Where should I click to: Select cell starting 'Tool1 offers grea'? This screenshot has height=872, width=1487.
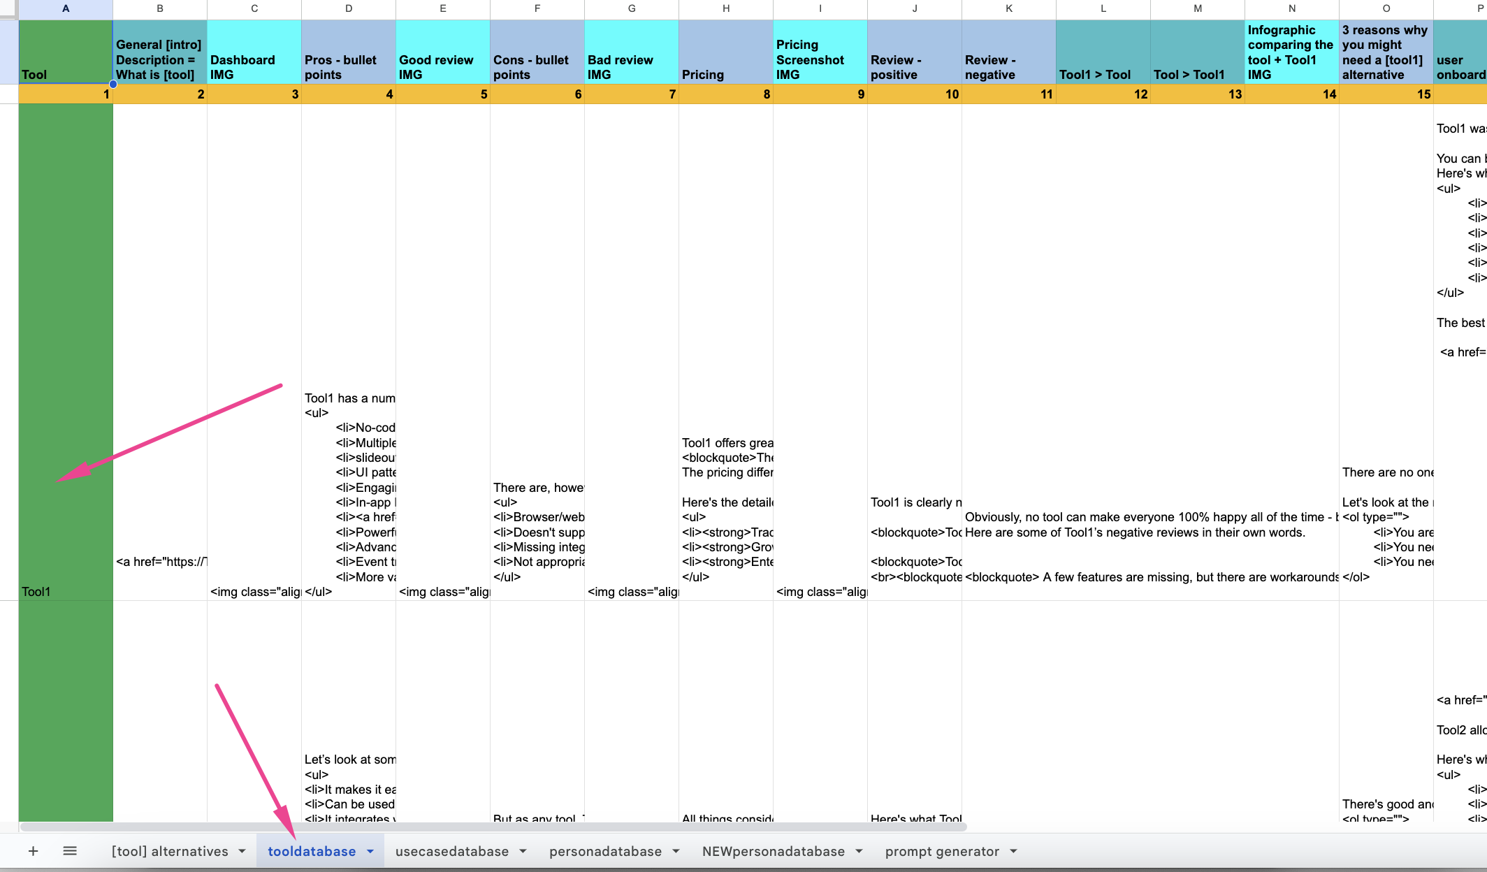click(726, 352)
